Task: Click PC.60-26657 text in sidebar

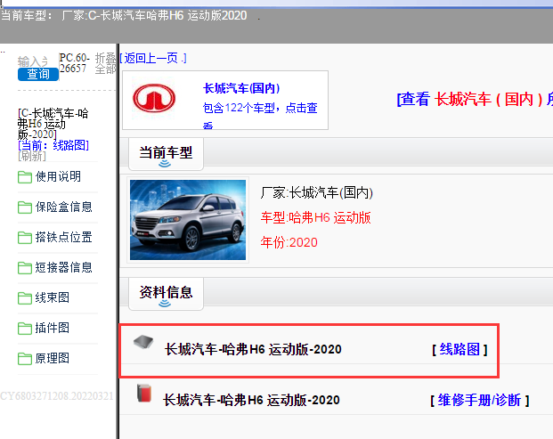Action: point(75,62)
